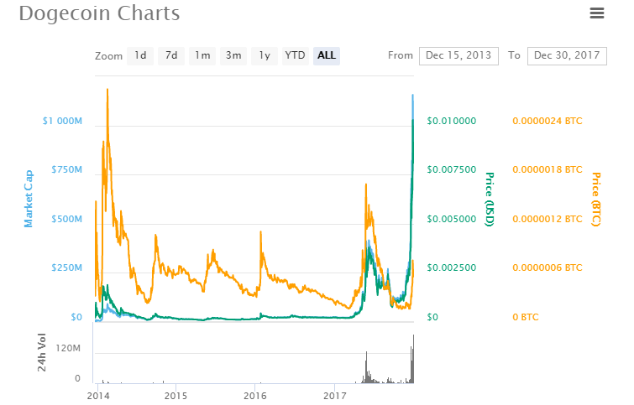Set zoom to 3m
Viewport: 634px width, 405px height.
[233, 55]
